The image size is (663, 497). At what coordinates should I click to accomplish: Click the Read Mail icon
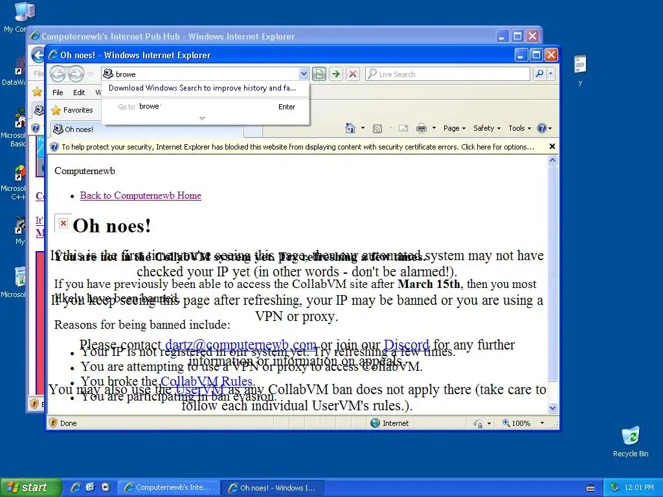[403, 128]
